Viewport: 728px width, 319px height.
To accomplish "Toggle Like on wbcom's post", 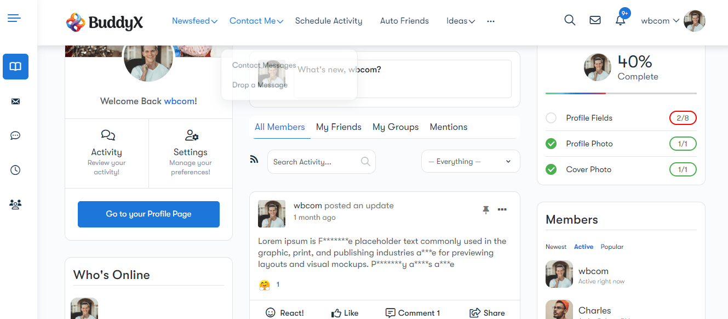I will point(345,313).
